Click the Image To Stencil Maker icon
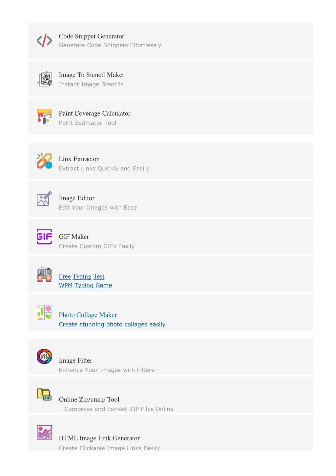336x476 pixels. tap(44, 79)
